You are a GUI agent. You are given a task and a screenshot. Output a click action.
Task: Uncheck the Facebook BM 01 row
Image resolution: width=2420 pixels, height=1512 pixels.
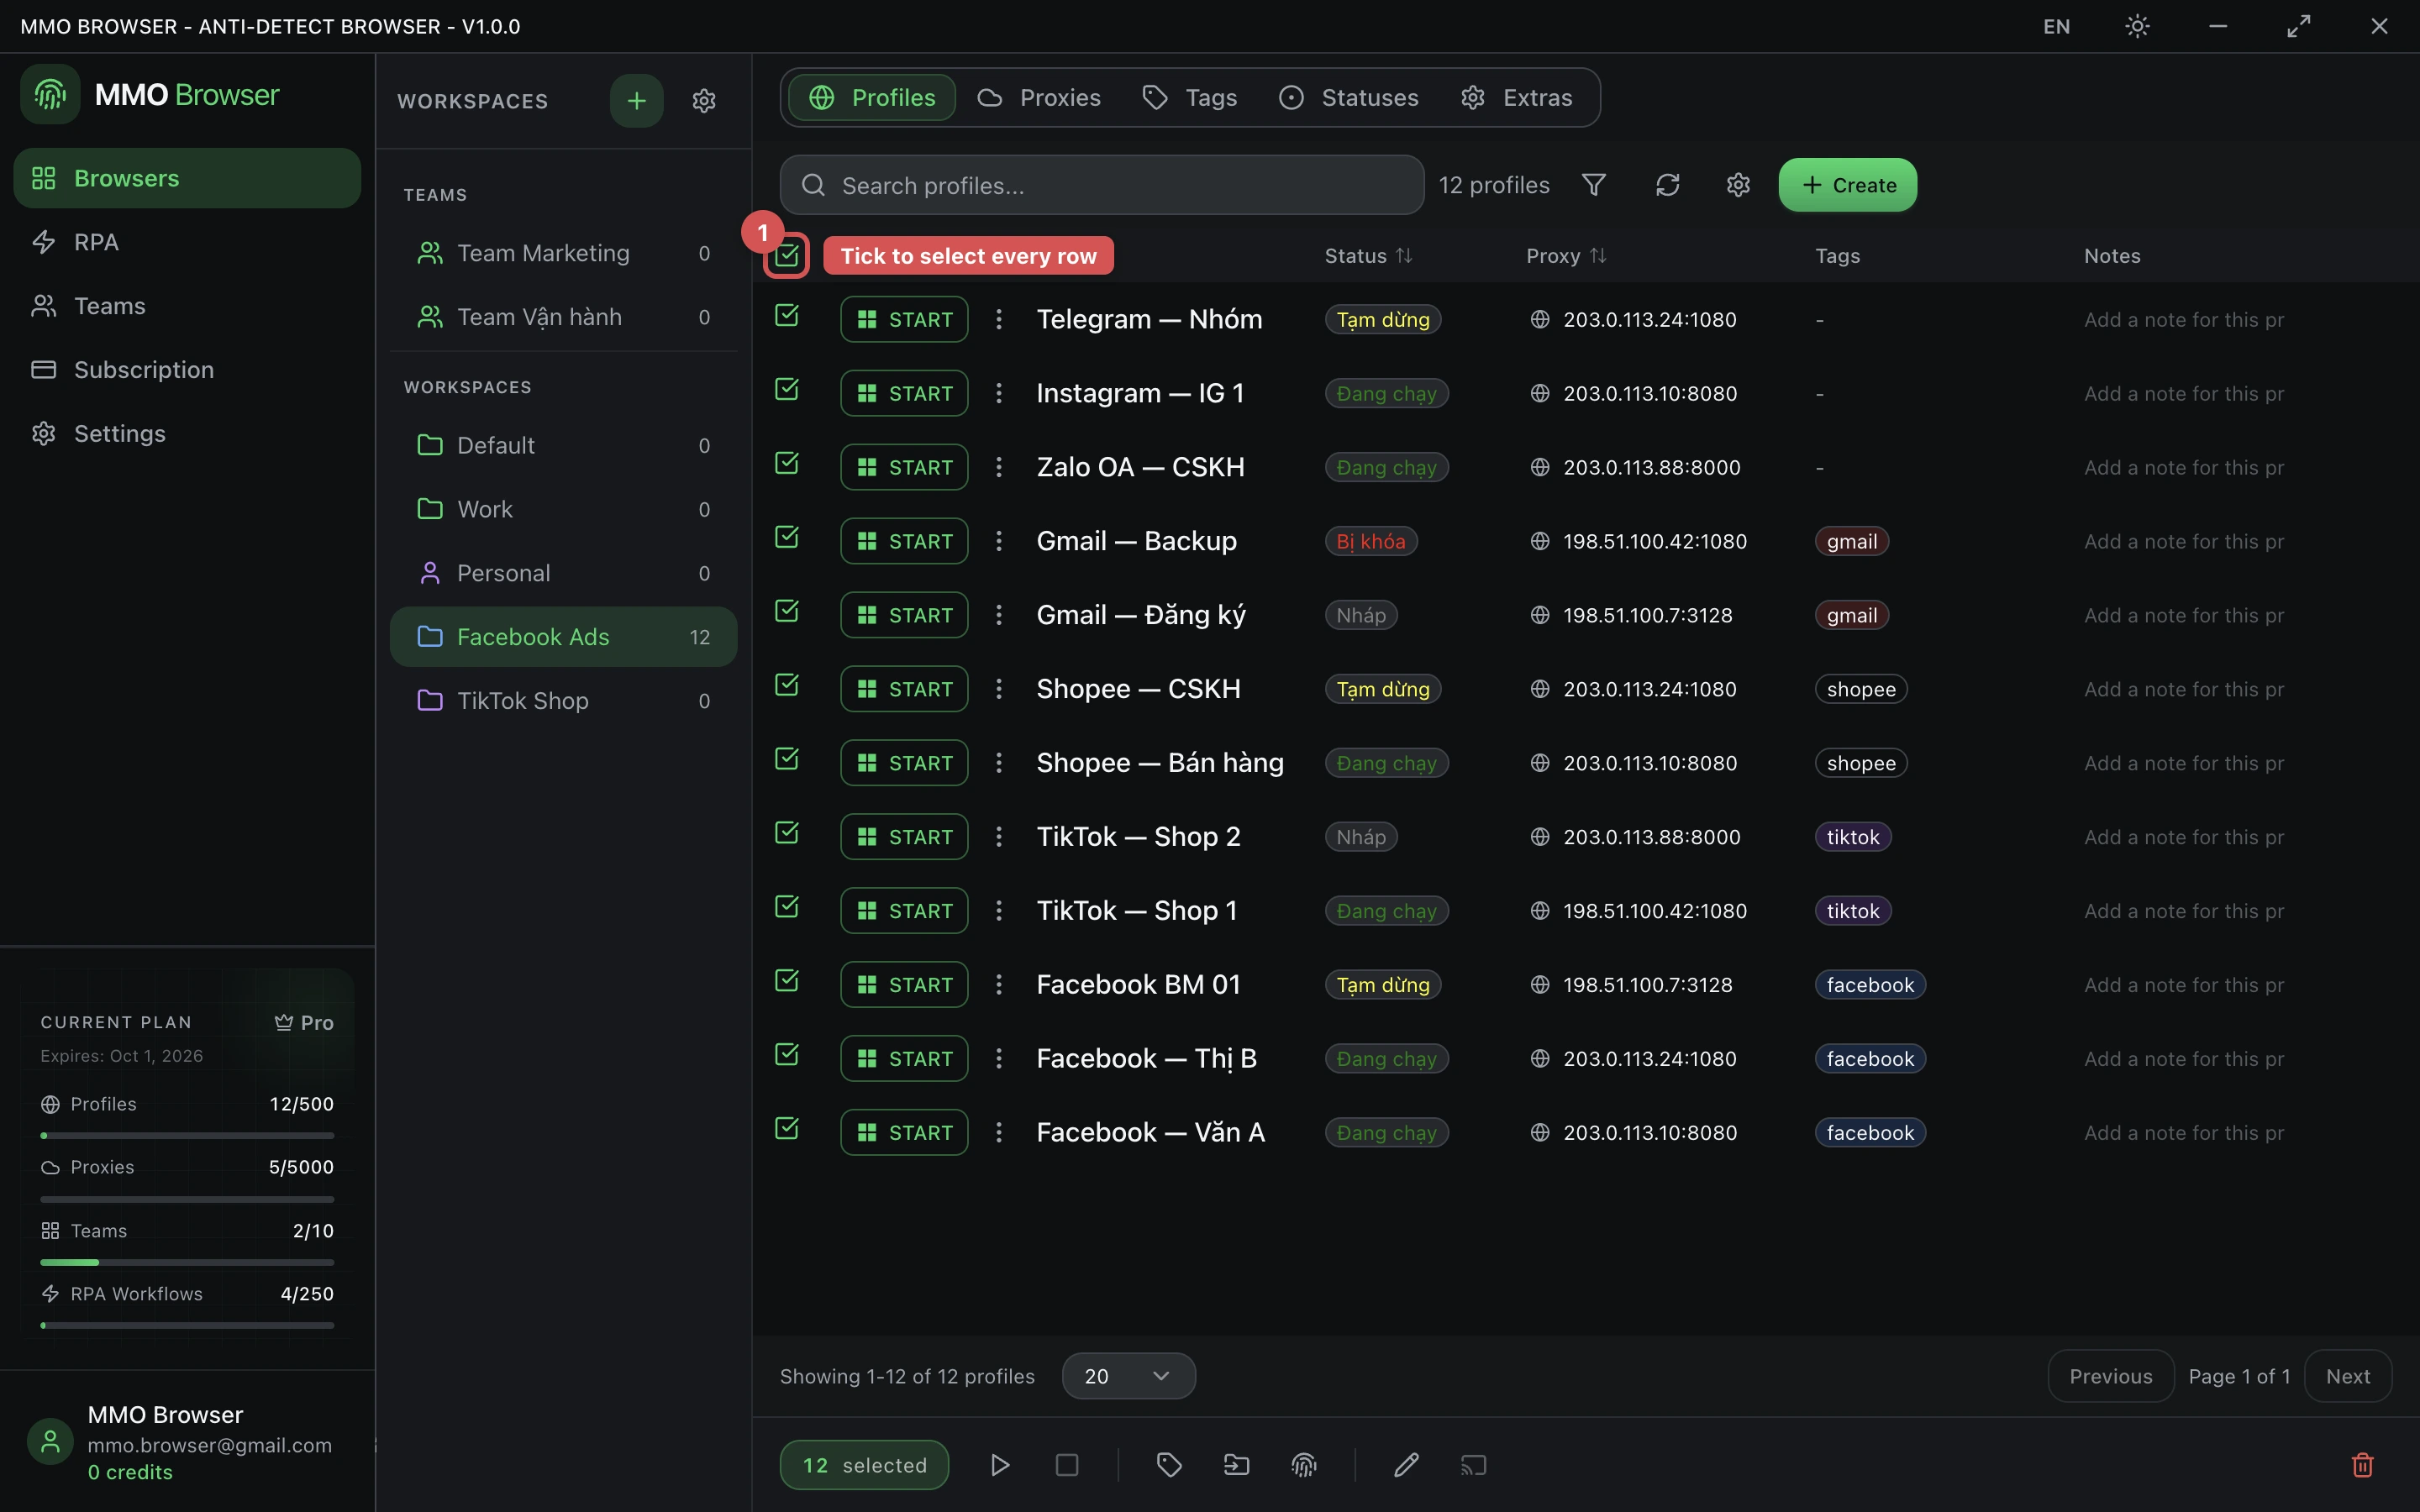coord(787,981)
